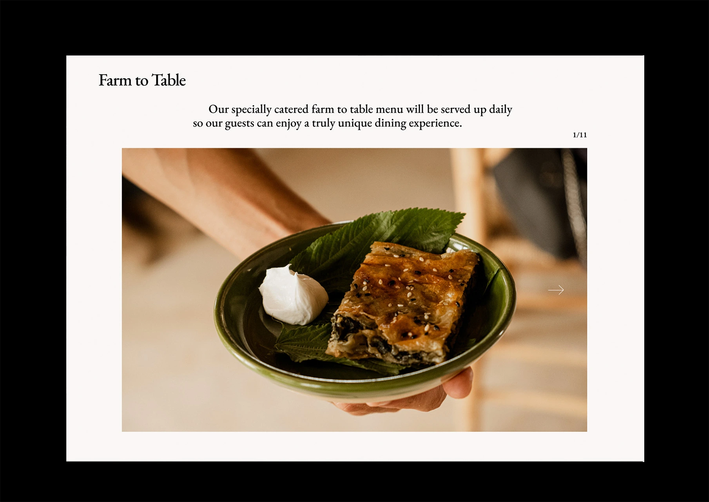Click the word 'Our' starting the description

coord(218,109)
